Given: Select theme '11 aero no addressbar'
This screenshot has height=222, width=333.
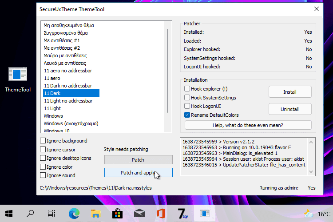Looking at the screenshot, I should [68, 71].
